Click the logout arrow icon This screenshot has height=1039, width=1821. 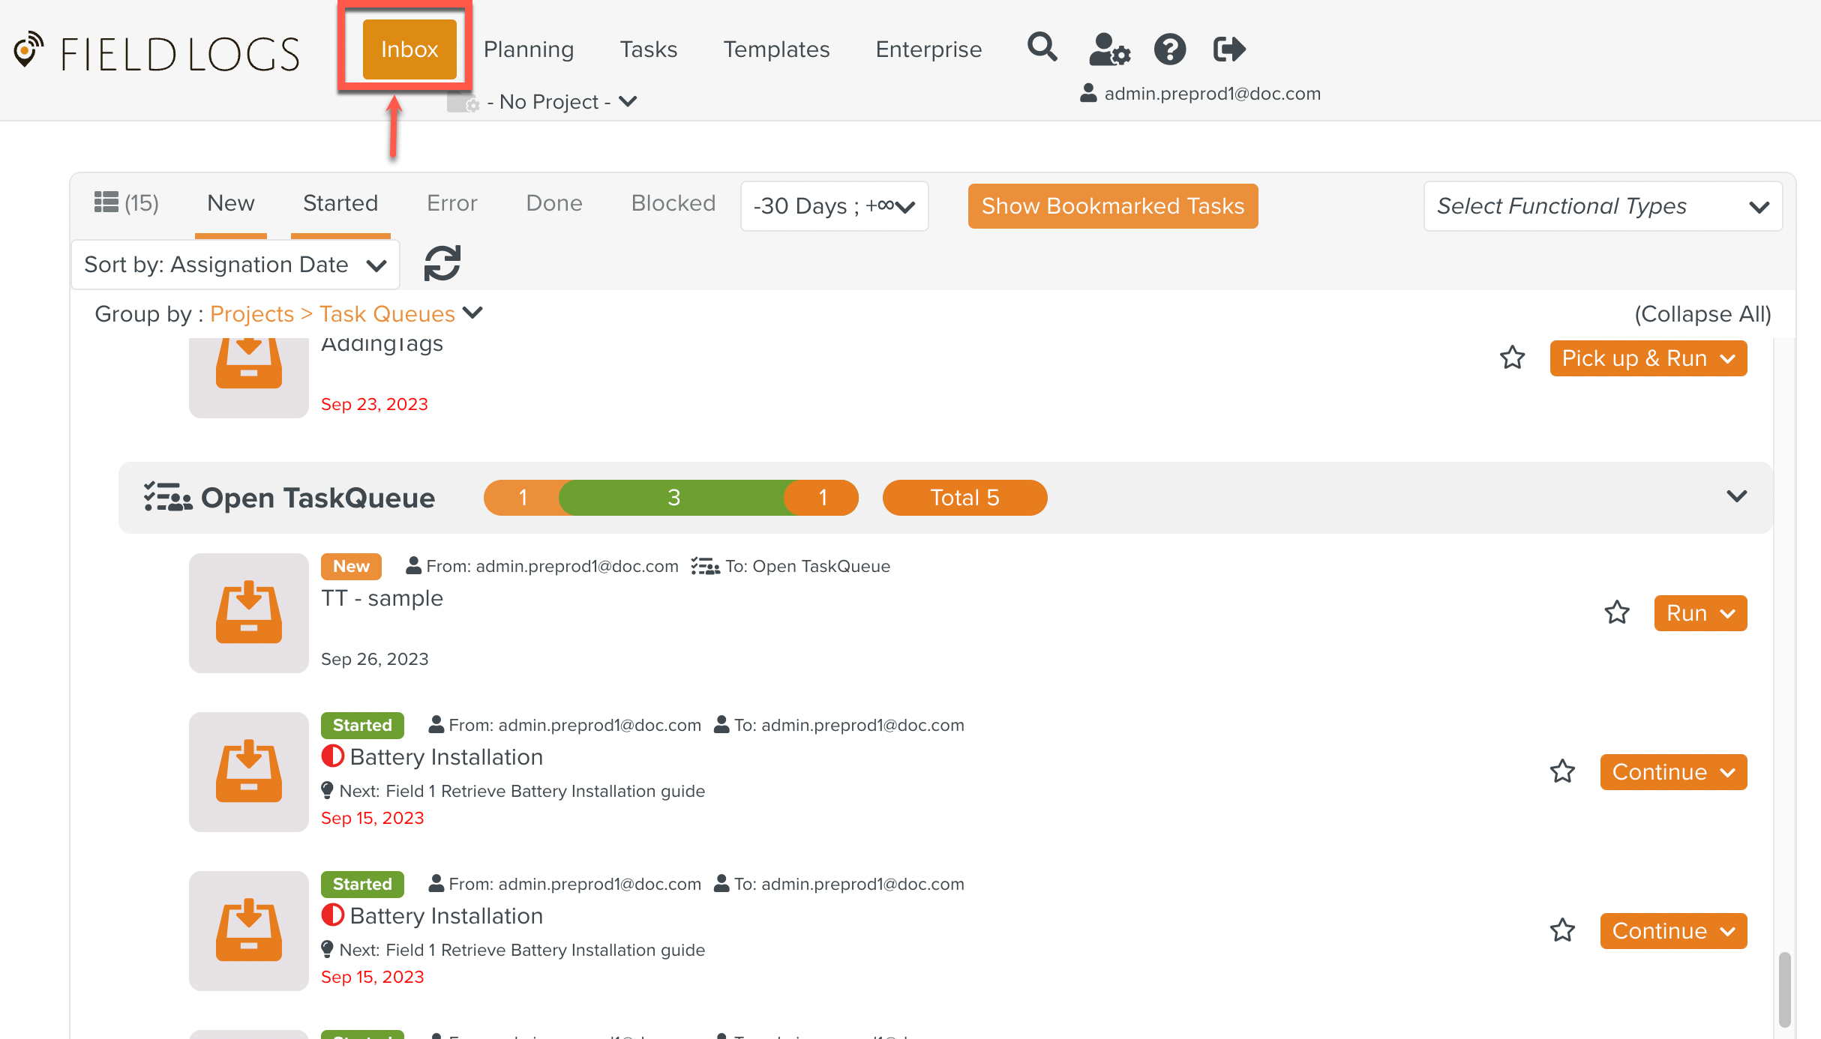tap(1228, 49)
